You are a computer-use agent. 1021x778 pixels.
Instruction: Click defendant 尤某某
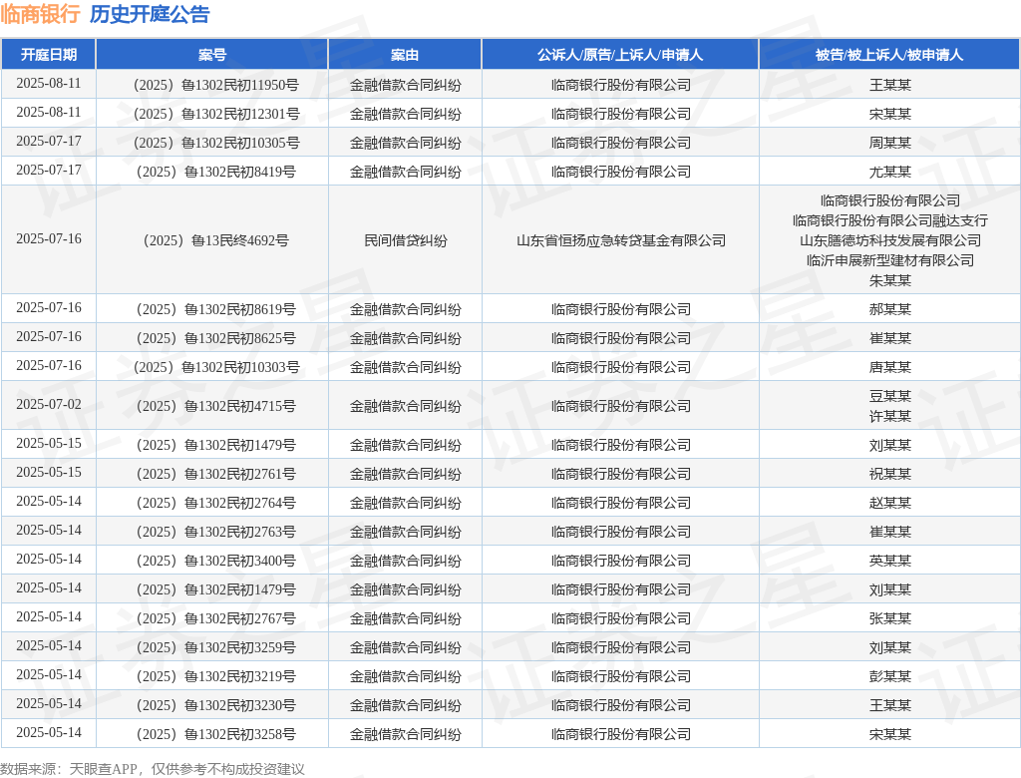coord(890,172)
